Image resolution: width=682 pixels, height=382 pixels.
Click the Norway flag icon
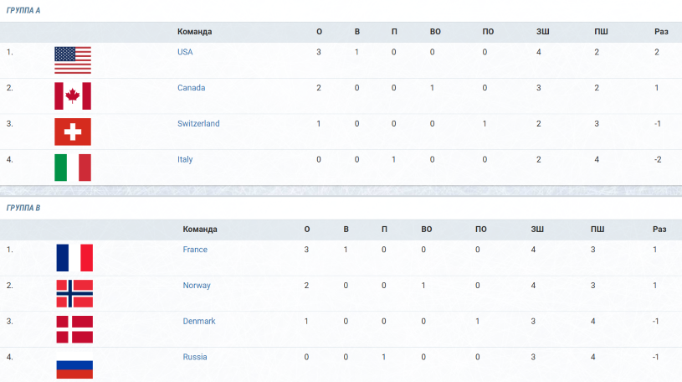(74, 293)
